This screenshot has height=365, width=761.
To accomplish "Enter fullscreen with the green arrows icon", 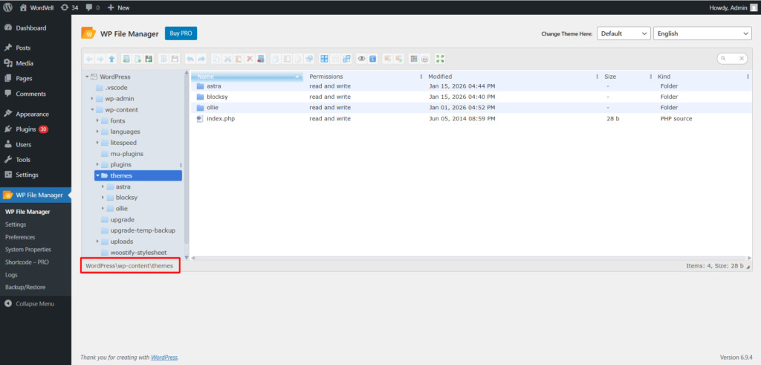I will click(440, 59).
